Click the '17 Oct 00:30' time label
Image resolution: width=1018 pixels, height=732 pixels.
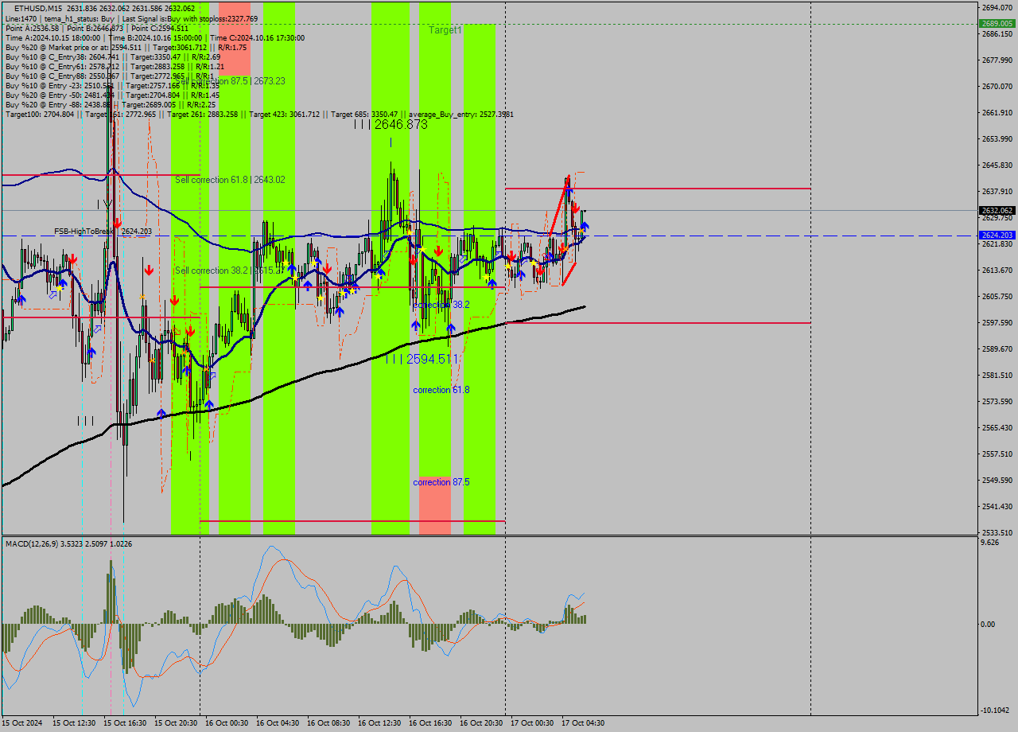pyautogui.click(x=532, y=723)
